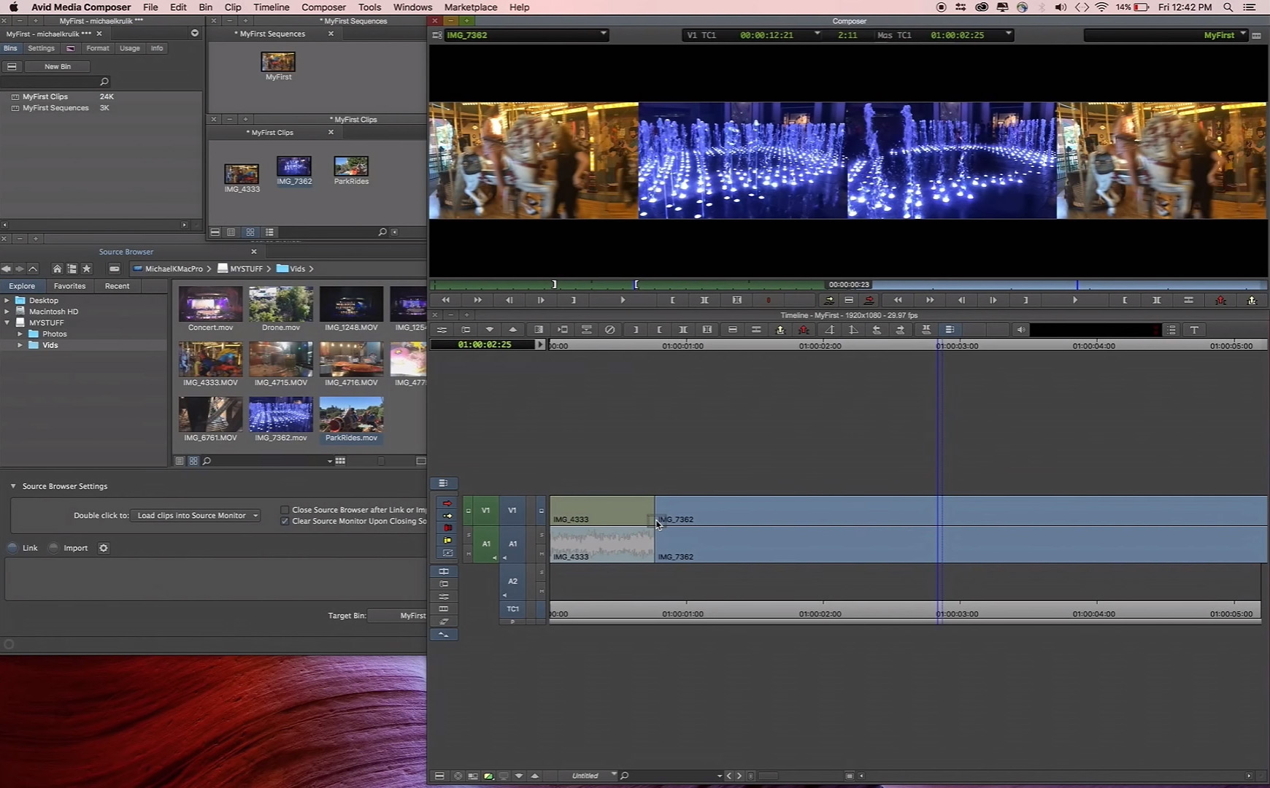This screenshot has width=1270, height=788.
Task: Open the Composer menu
Action: [x=323, y=7]
